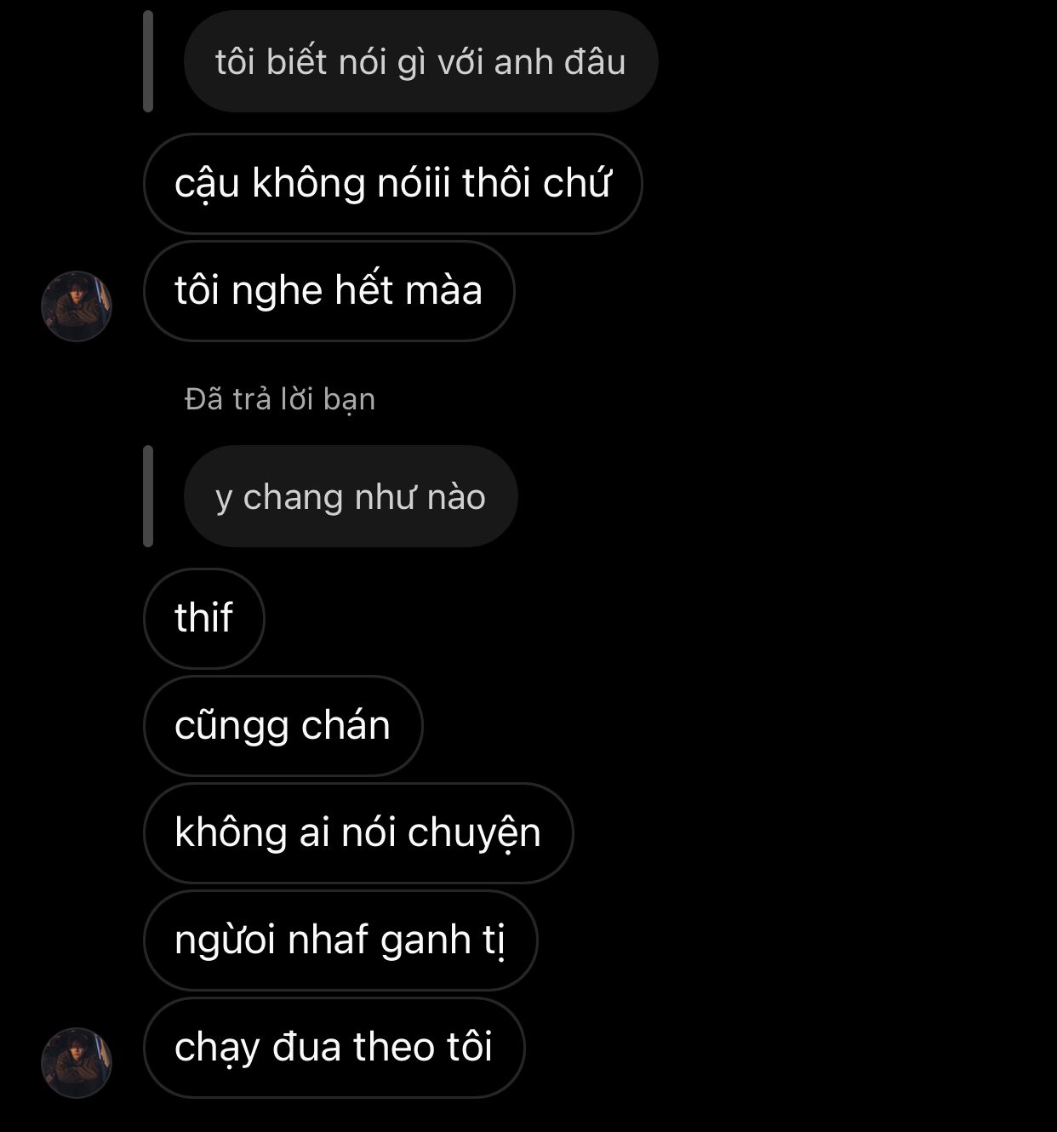Select message 'cậu không nóiii thôi chứ'
1057x1132 pixels.
pos(392,184)
